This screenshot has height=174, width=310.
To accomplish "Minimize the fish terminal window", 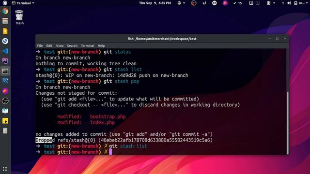I will (269, 39).
